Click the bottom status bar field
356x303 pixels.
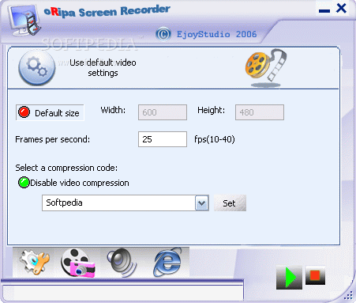[122, 293]
